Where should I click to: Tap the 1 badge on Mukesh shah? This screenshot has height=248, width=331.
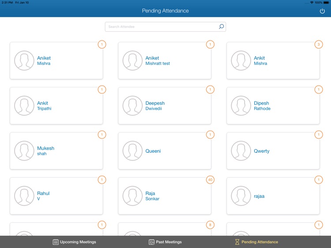(x=102, y=135)
